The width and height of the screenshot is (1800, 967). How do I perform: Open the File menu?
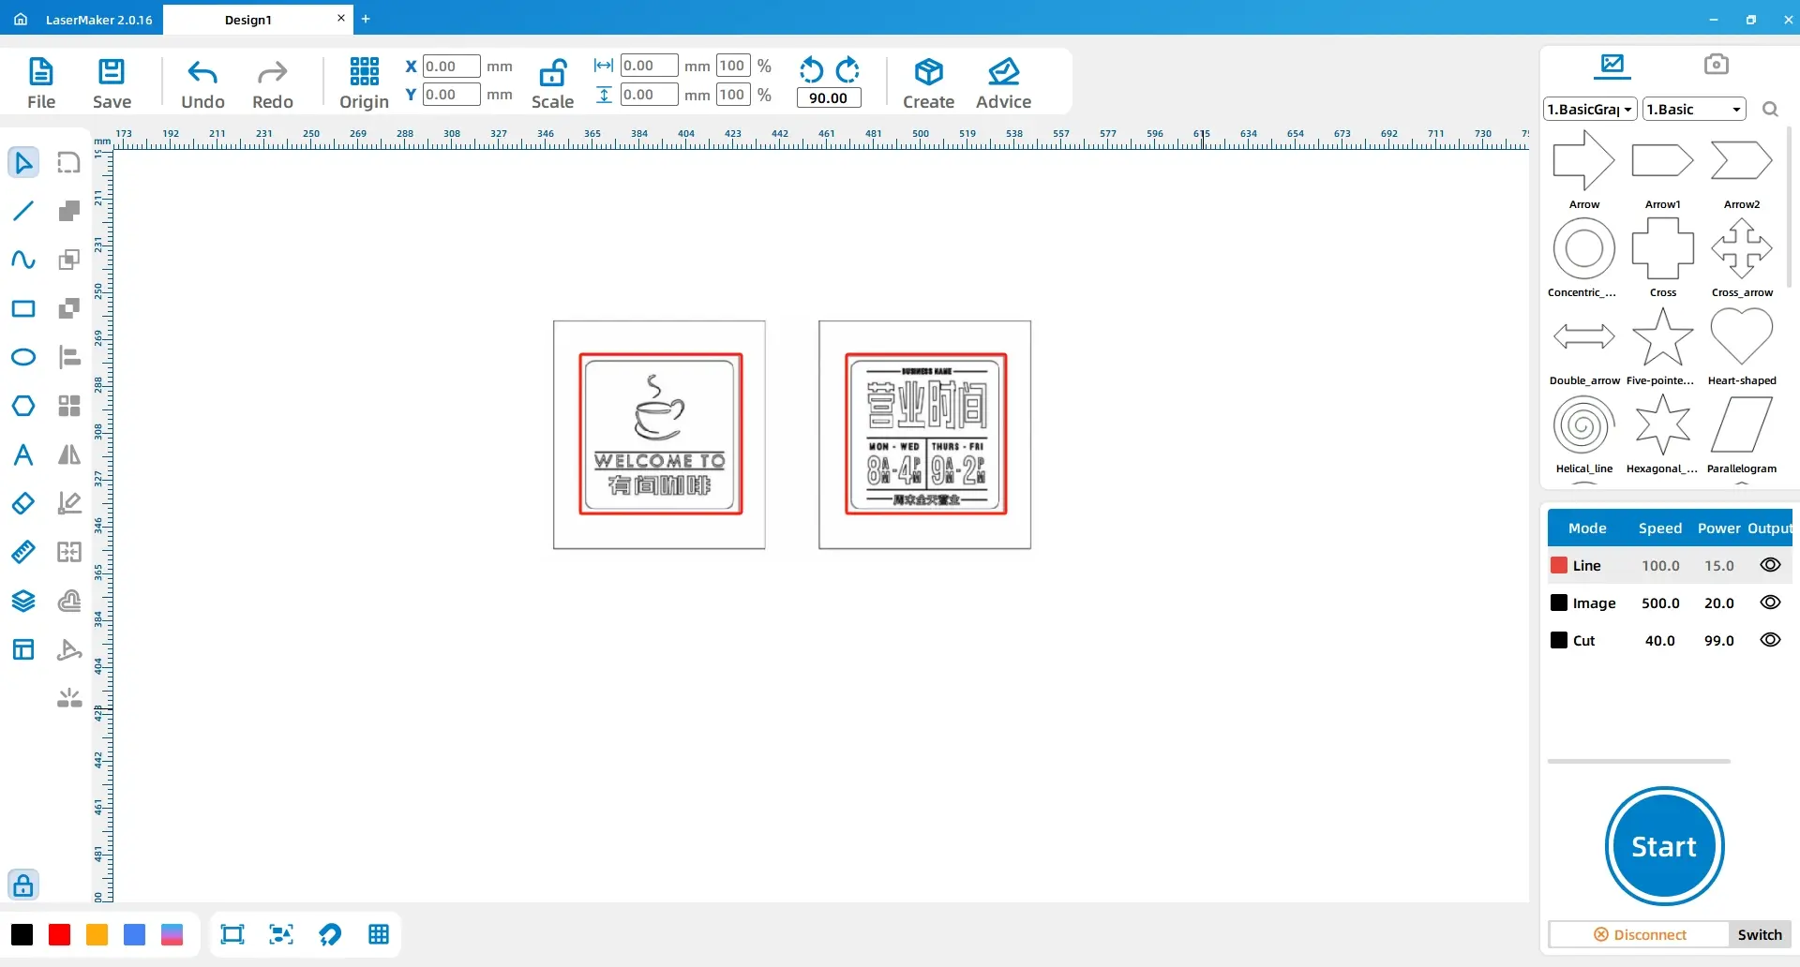(x=41, y=84)
